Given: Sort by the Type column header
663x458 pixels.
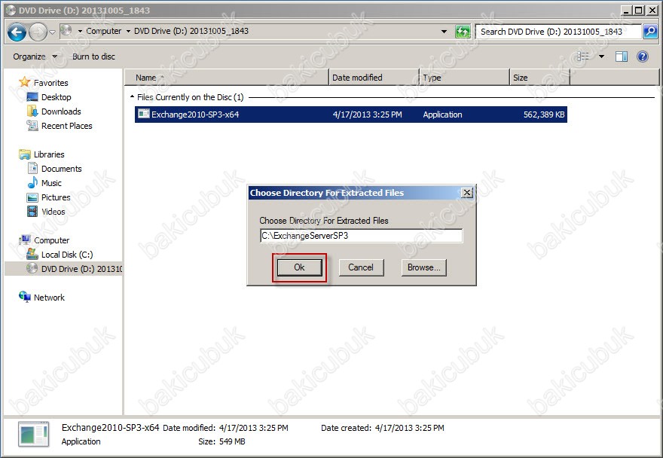Looking at the screenshot, I should tap(464, 78).
